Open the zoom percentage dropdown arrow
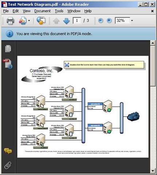Screen dimensions: 157x175 pyautogui.click(x=132, y=20)
